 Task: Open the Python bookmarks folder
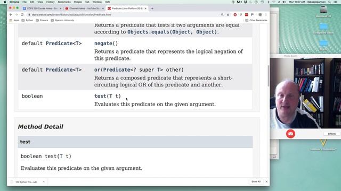coord(27,20)
